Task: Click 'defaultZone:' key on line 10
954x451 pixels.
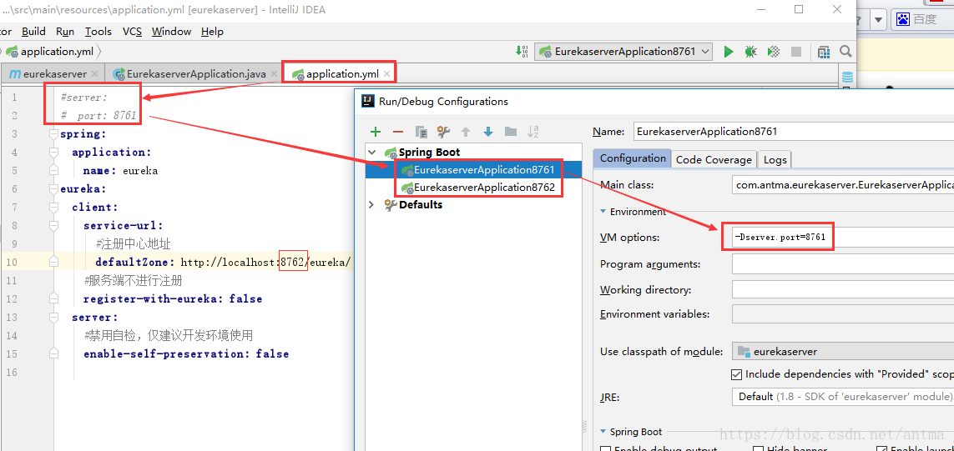Action: 135,262
